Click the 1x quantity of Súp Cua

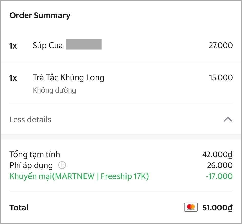(x=14, y=45)
